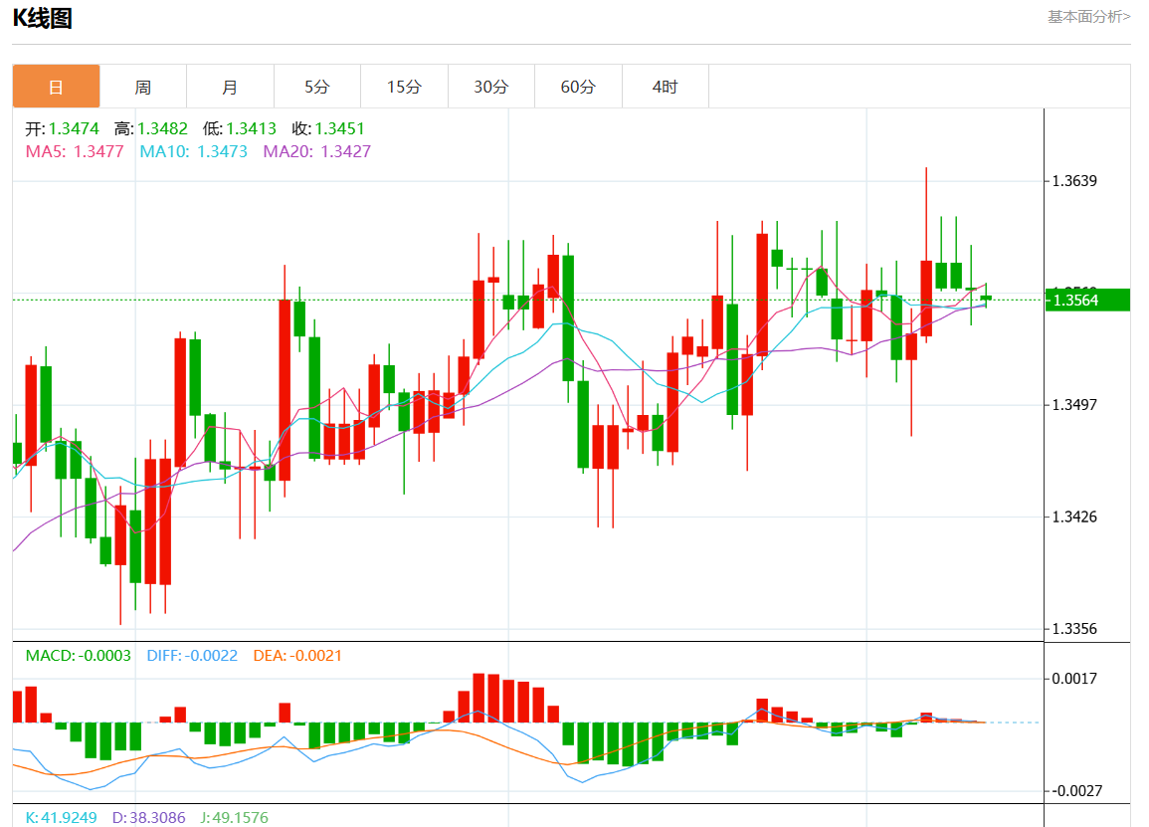Click the tallest red candle reaching above 1.3639

coord(926,299)
